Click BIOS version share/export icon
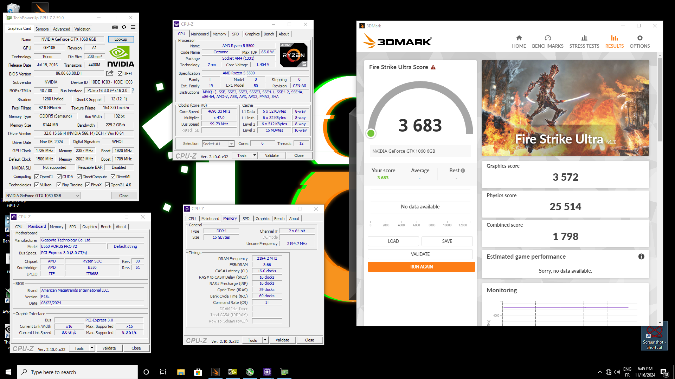 110,73
